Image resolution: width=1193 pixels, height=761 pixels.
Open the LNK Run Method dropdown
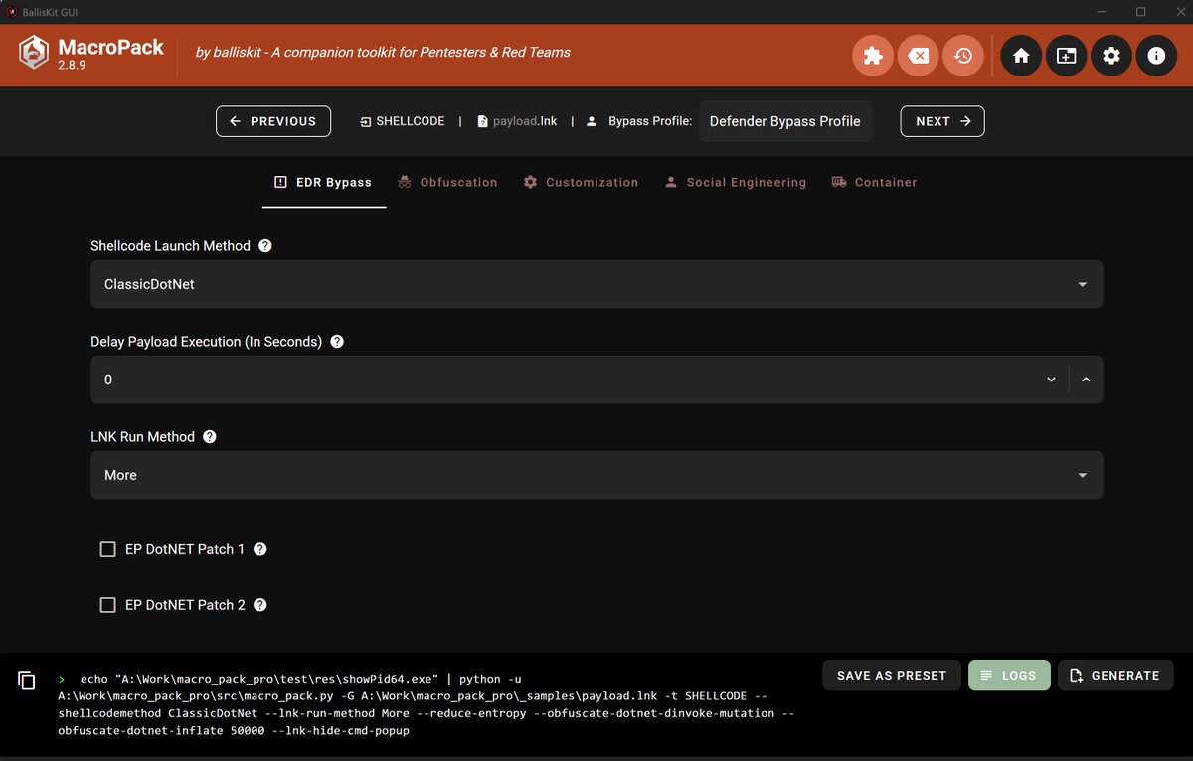pos(596,475)
